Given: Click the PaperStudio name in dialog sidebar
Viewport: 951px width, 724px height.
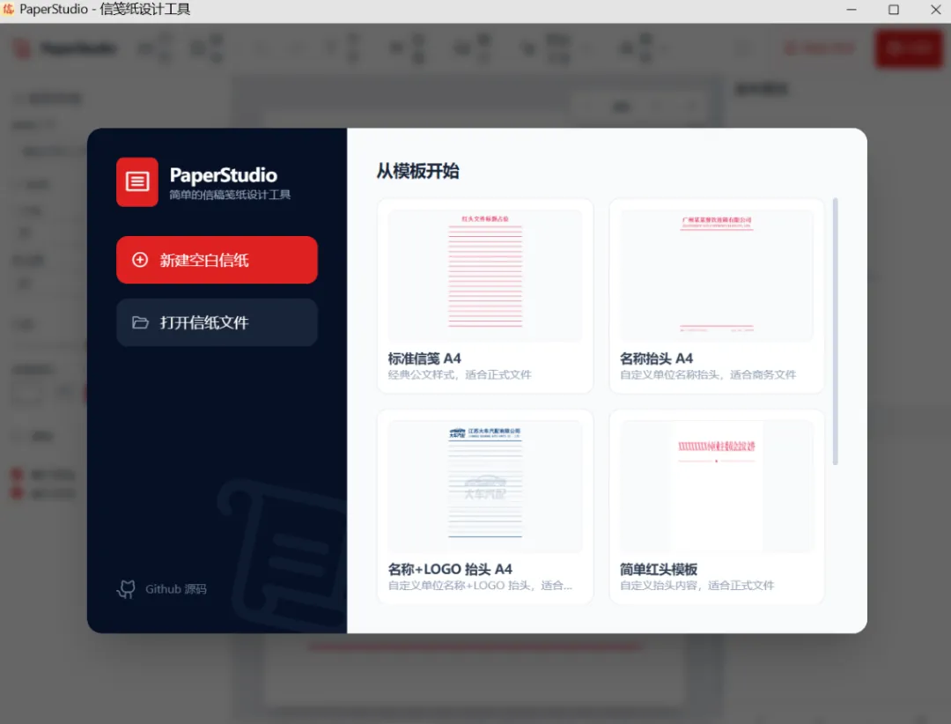Looking at the screenshot, I should [x=223, y=175].
